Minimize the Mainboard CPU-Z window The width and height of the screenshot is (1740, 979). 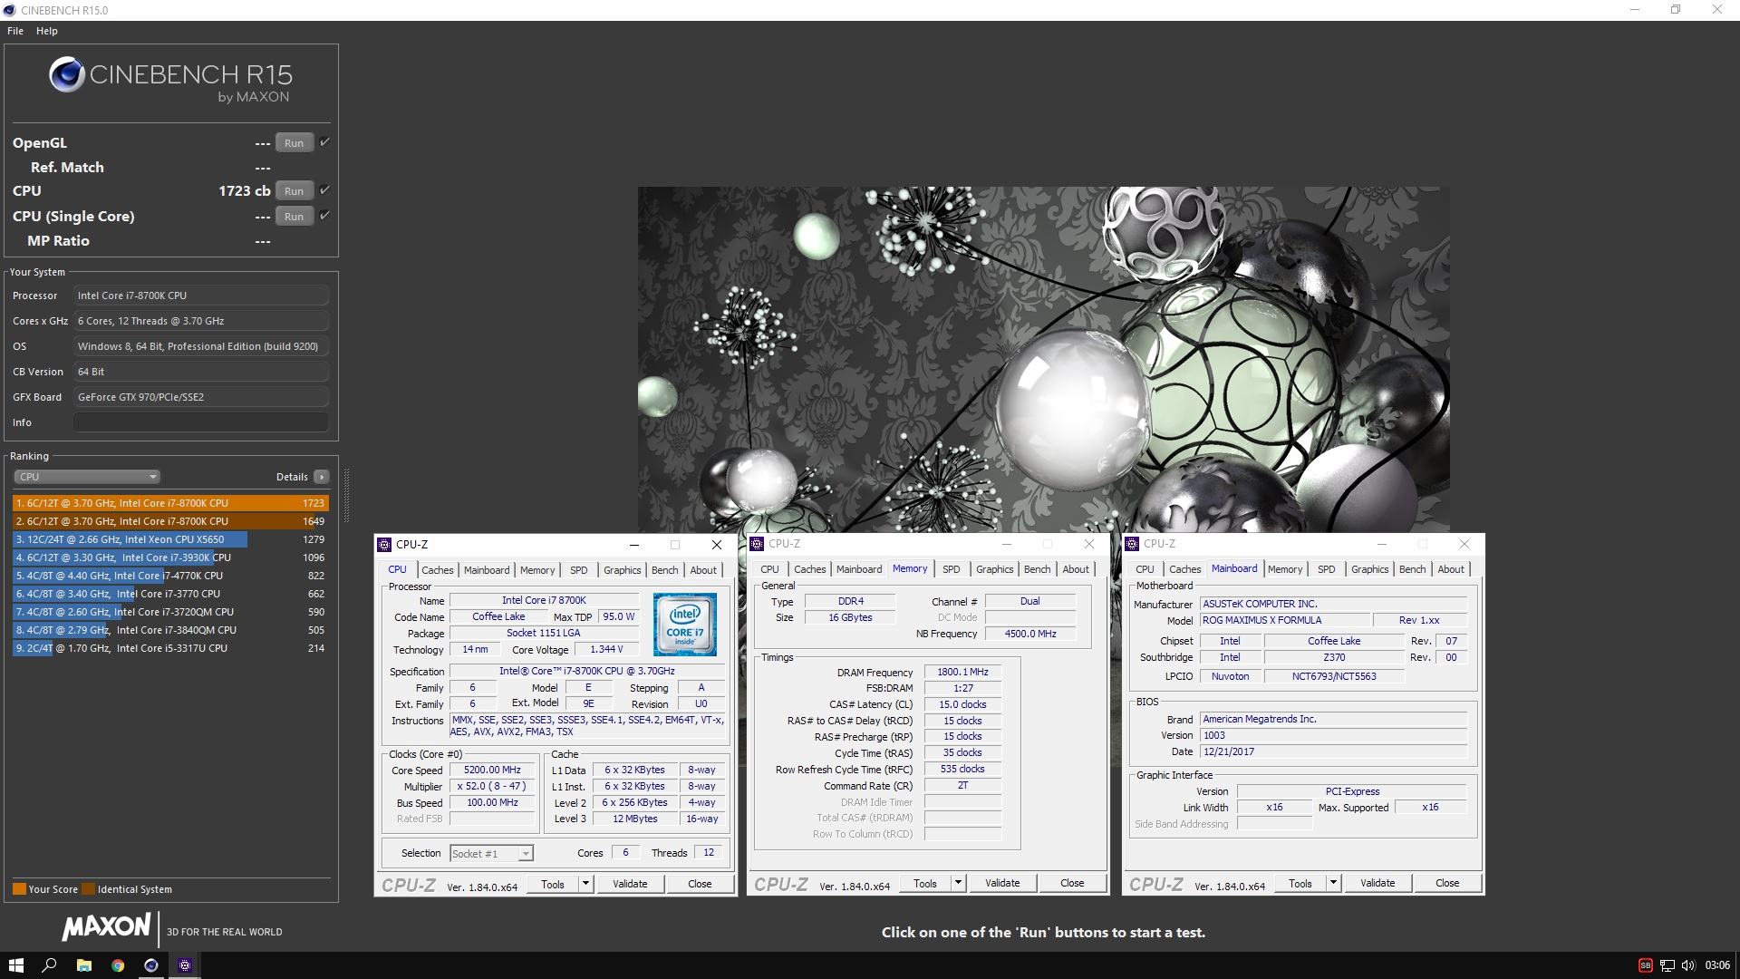(1382, 544)
